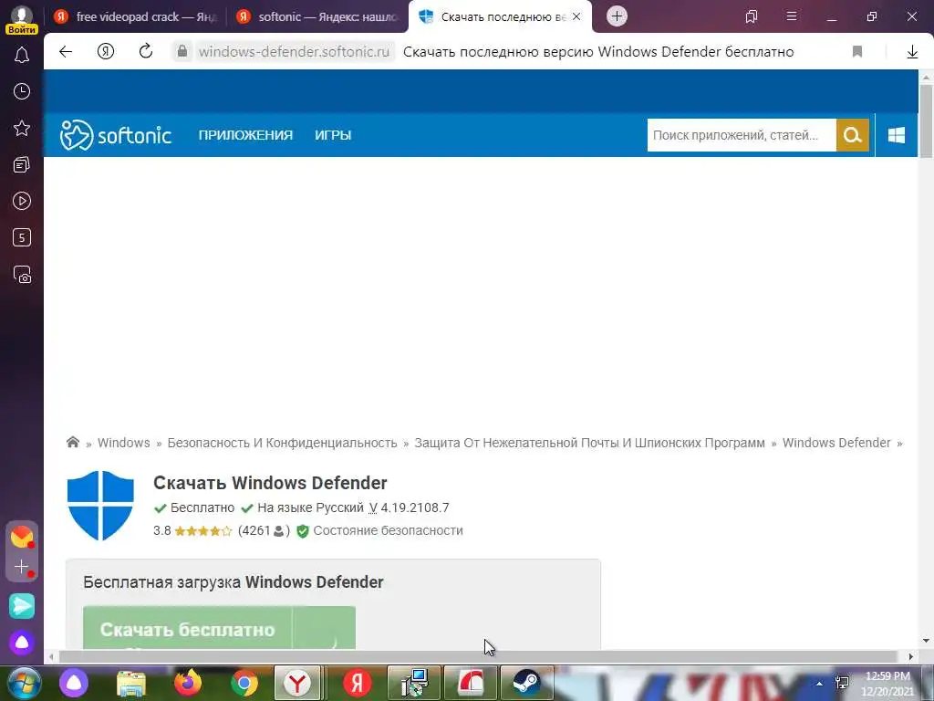Image resolution: width=934 pixels, height=701 pixels.
Task: Click the home breadcrumb icon
Action: 73,443
